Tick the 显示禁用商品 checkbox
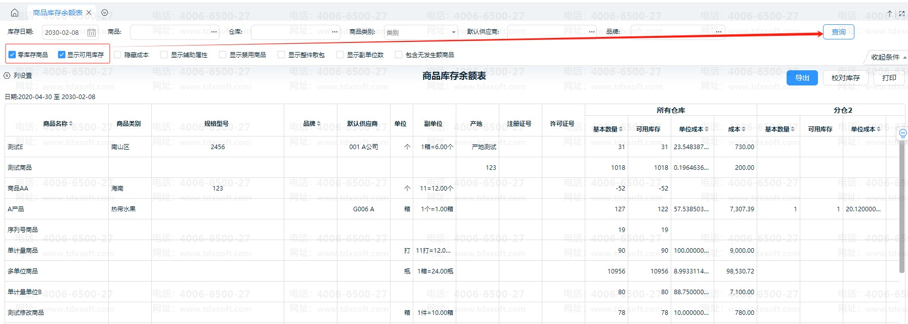908x324 pixels. pos(223,55)
